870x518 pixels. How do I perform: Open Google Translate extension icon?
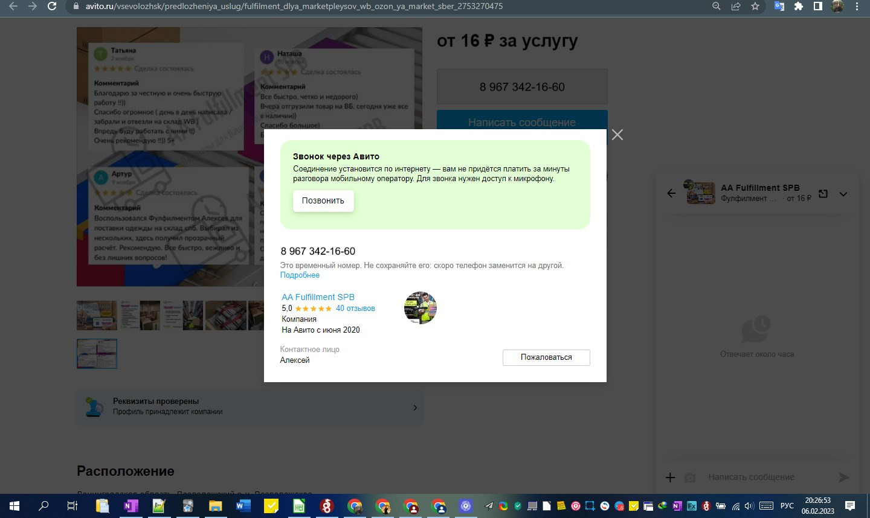tap(779, 6)
